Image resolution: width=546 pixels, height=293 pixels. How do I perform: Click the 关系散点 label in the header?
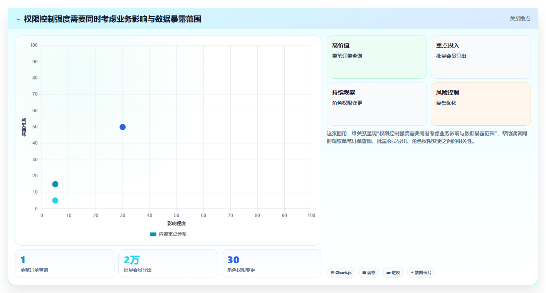pyautogui.click(x=520, y=19)
